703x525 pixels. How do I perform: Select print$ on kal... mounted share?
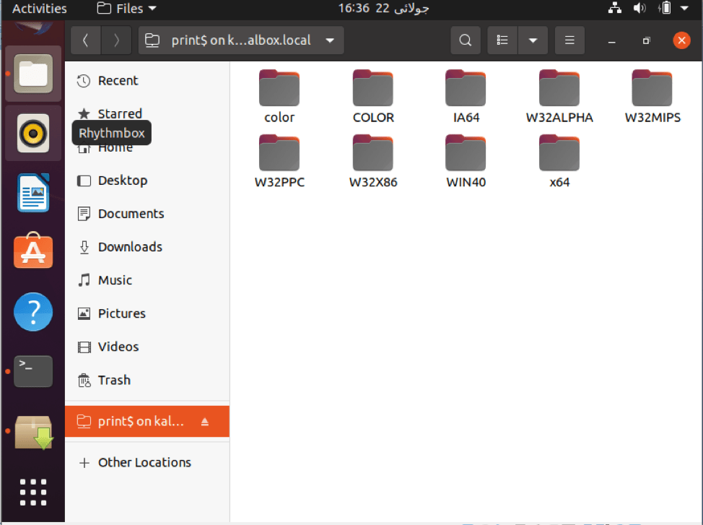(x=147, y=421)
